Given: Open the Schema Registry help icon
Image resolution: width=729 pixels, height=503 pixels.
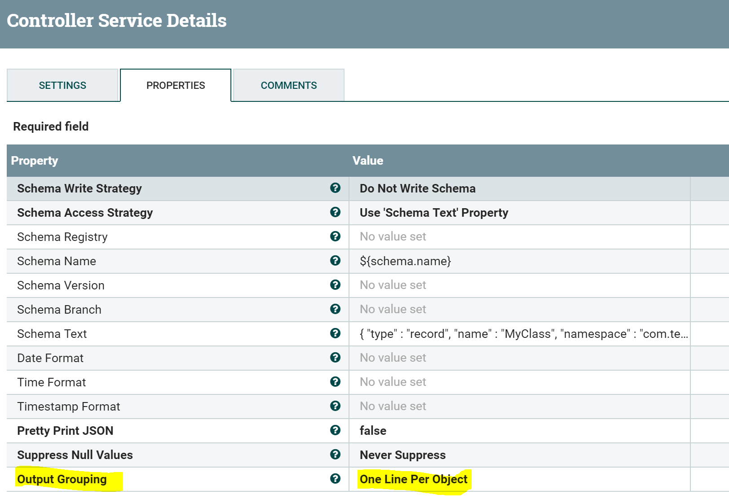Looking at the screenshot, I should coord(336,236).
